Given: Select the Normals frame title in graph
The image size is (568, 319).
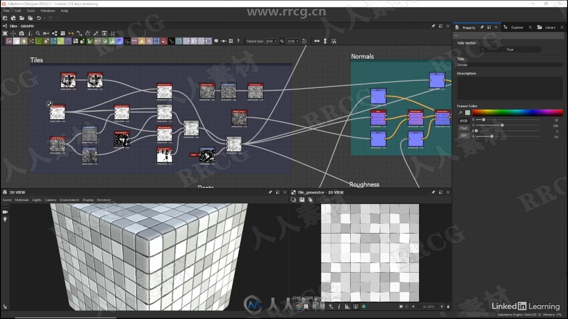Looking at the screenshot, I should 362,56.
